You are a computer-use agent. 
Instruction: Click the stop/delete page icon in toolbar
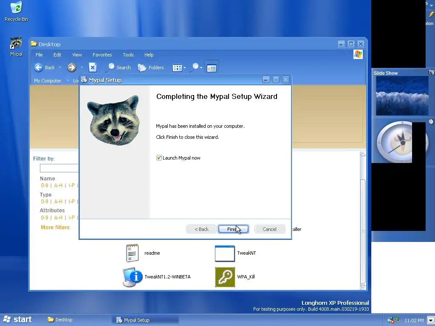click(93, 67)
